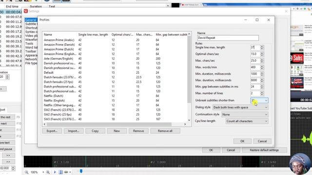Image resolution: width=312 pixels, height=175 pixels.
Task: Click the Name column header
Action: (x=59, y=35)
